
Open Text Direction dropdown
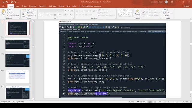(104, 10)
